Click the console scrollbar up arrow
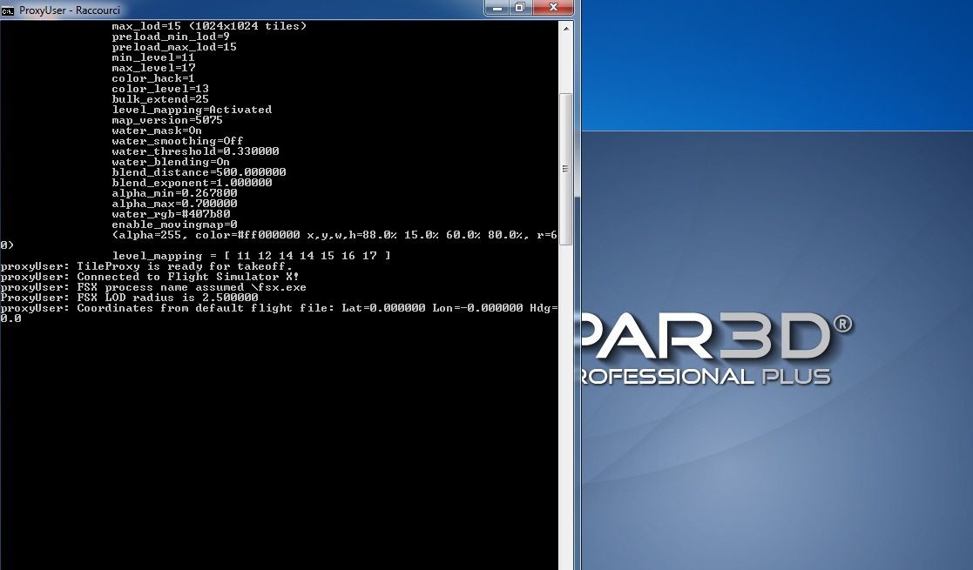Image resolution: width=973 pixels, height=570 pixels. (x=566, y=29)
